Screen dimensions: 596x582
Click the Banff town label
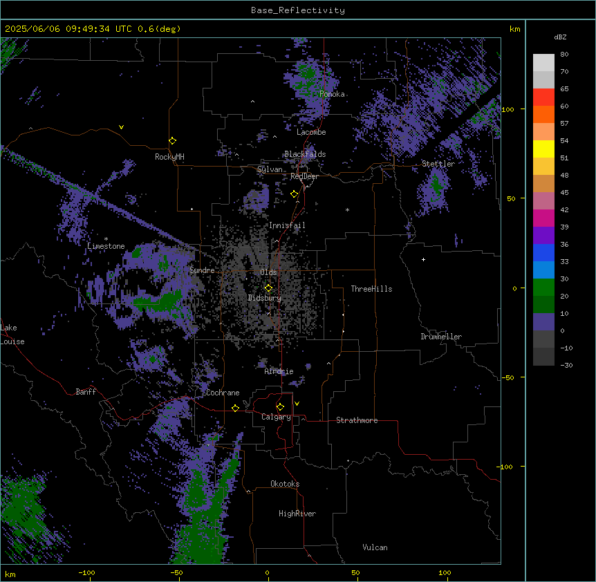(x=86, y=392)
